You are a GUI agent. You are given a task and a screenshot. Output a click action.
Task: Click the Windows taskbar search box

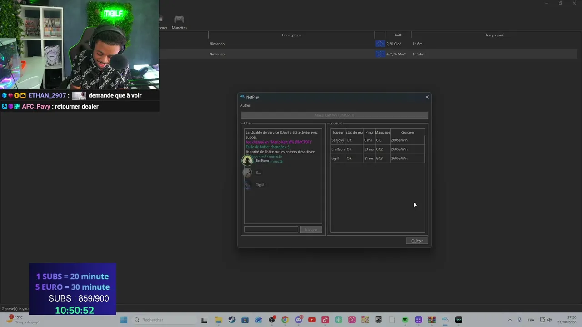(164, 320)
